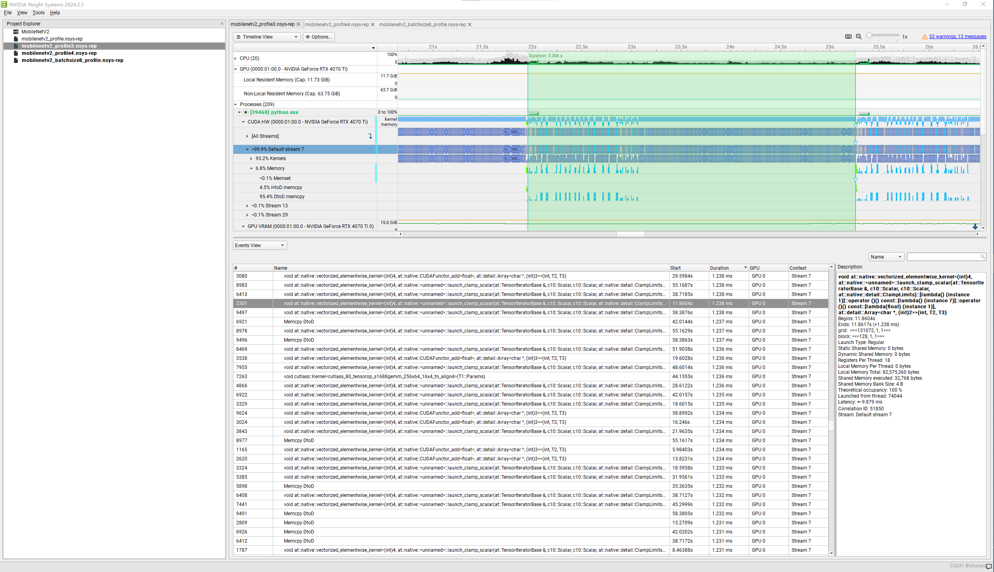Click the Context column header
This screenshot has width=994, height=572.
(x=808, y=268)
